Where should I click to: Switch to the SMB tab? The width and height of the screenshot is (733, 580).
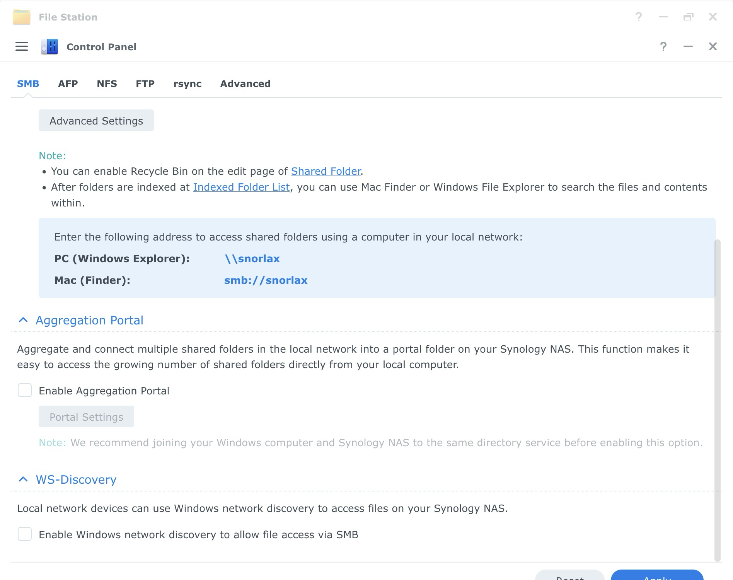coord(28,84)
